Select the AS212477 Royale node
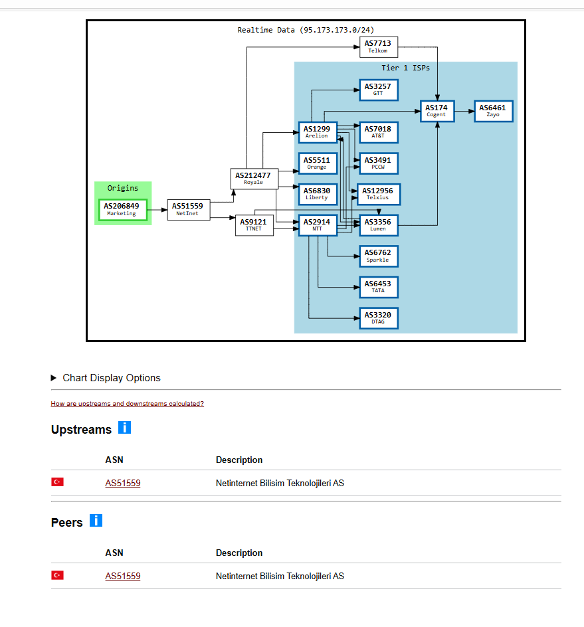 tap(254, 179)
